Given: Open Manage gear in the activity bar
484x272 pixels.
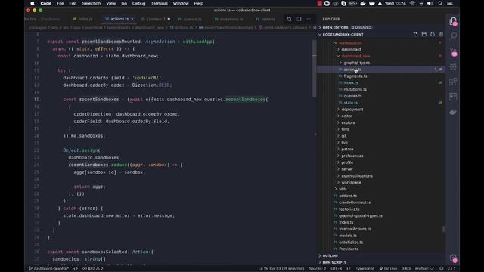Looking at the screenshot, I should (x=453, y=258).
